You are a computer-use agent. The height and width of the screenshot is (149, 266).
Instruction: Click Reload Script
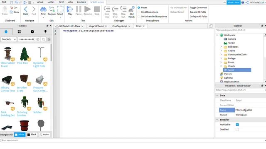tap(177, 12)
